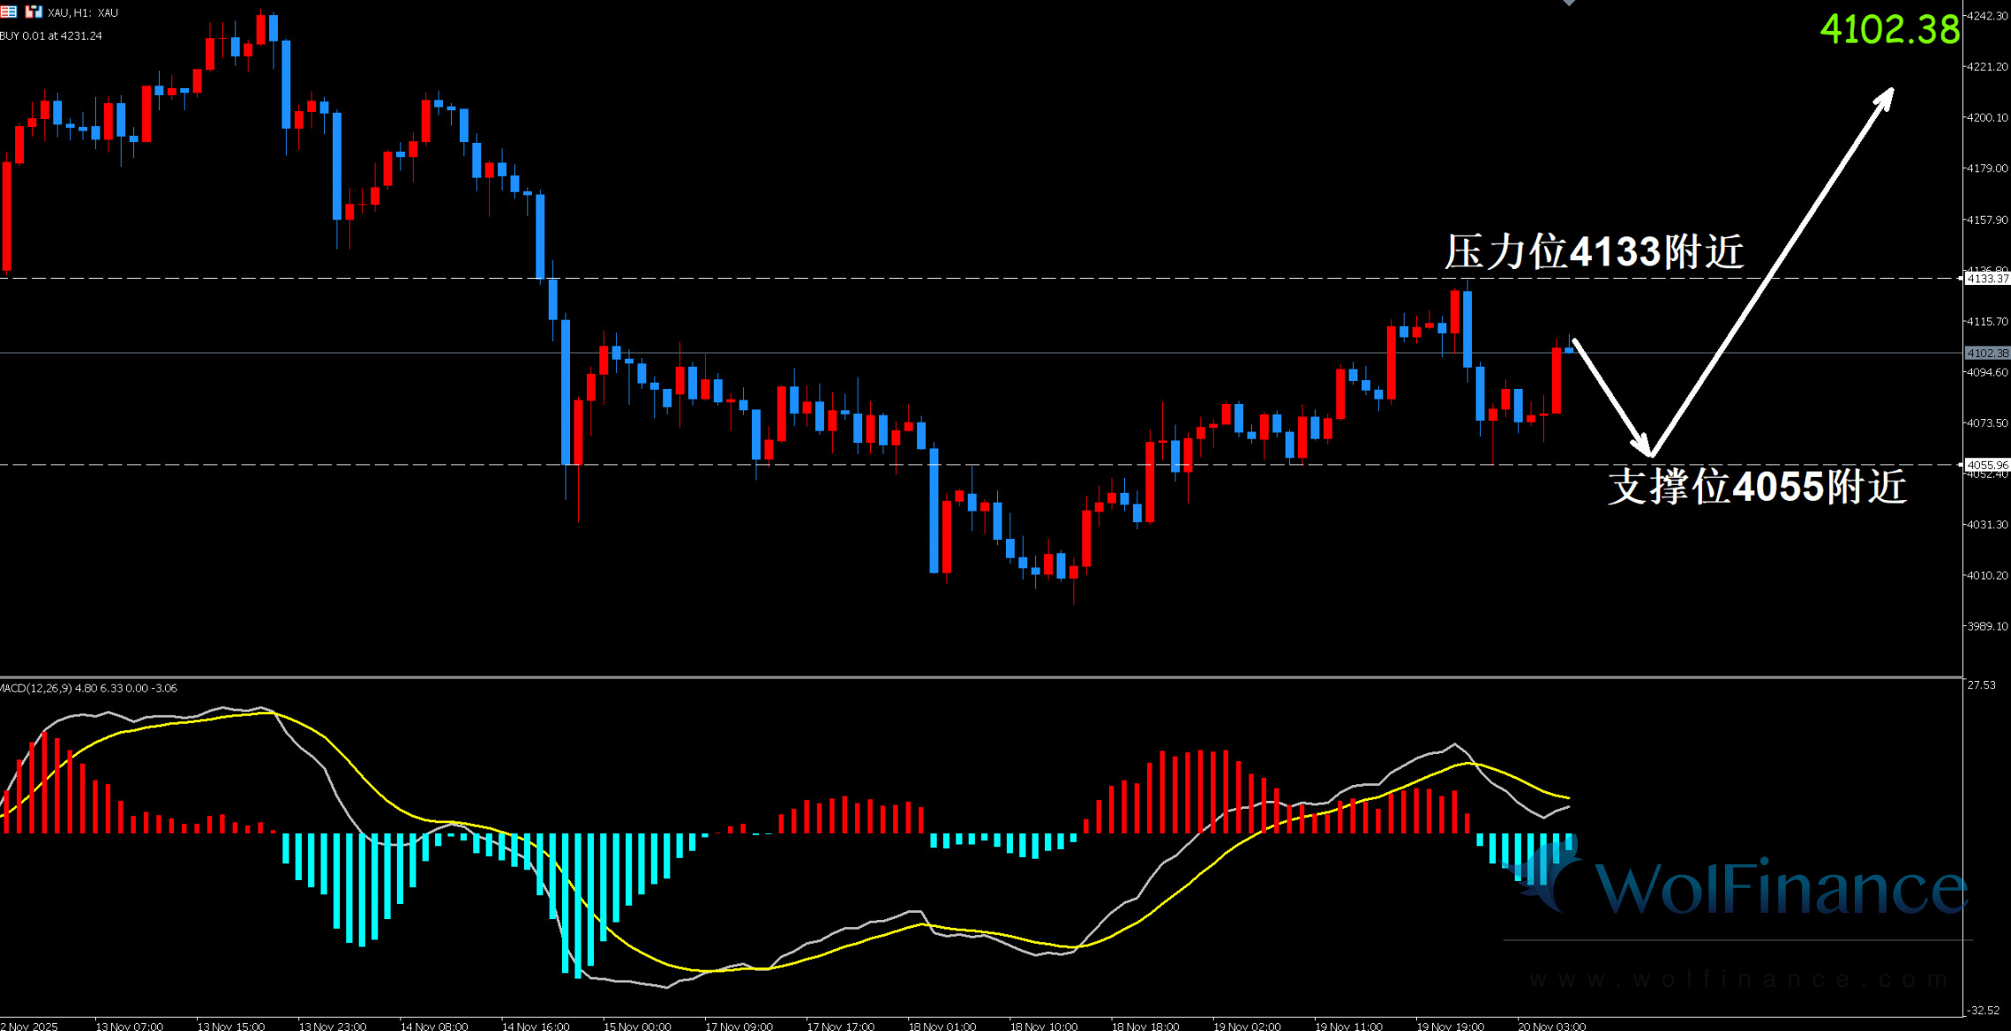
Task: Click the green 4102.38 price label
Action: click(x=1889, y=30)
